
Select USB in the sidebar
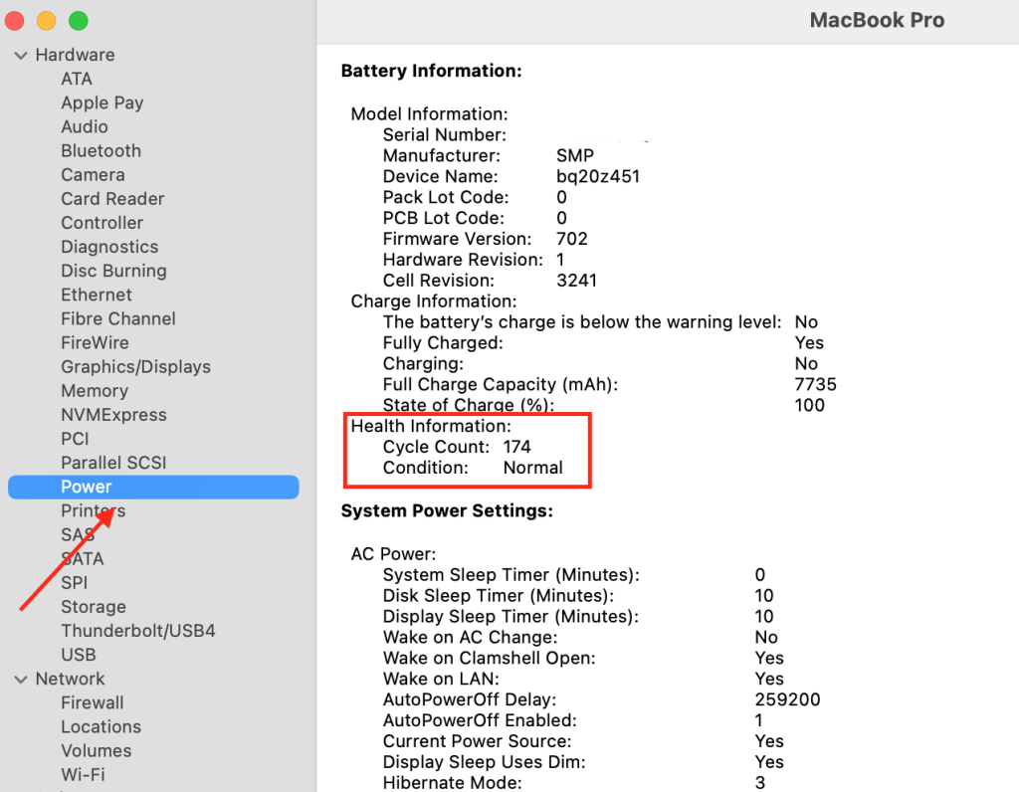pyautogui.click(x=79, y=656)
